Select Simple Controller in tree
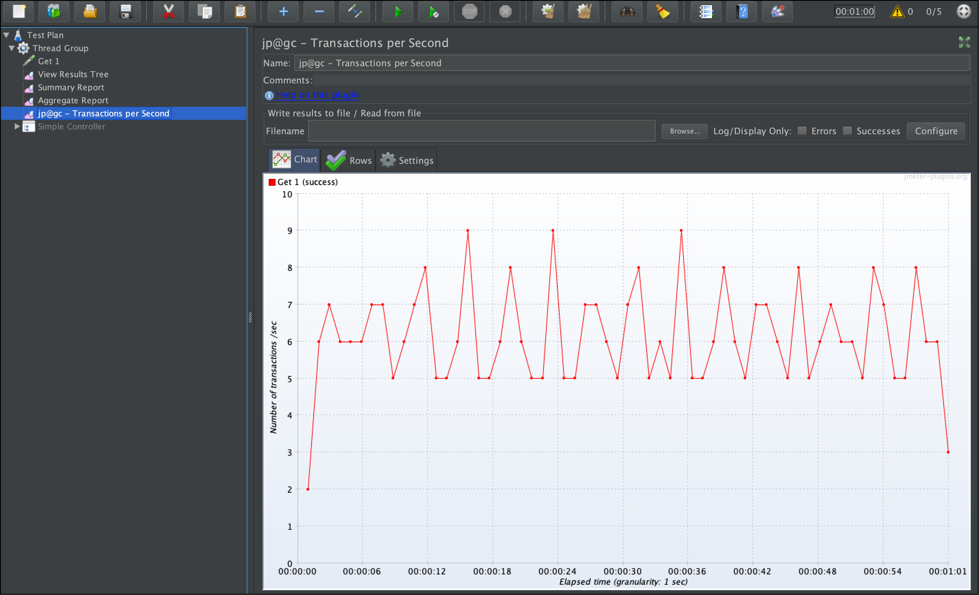This screenshot has width=979, height=595. [71, 126]
